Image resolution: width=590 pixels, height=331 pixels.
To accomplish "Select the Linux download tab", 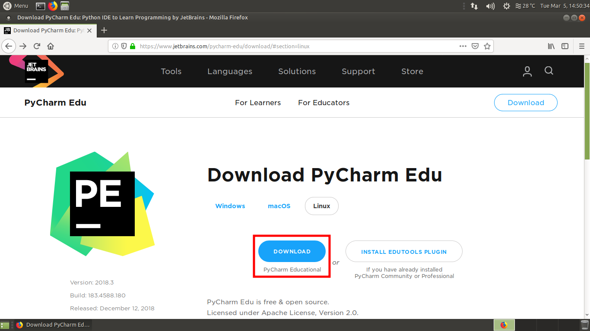I will 322,206.
